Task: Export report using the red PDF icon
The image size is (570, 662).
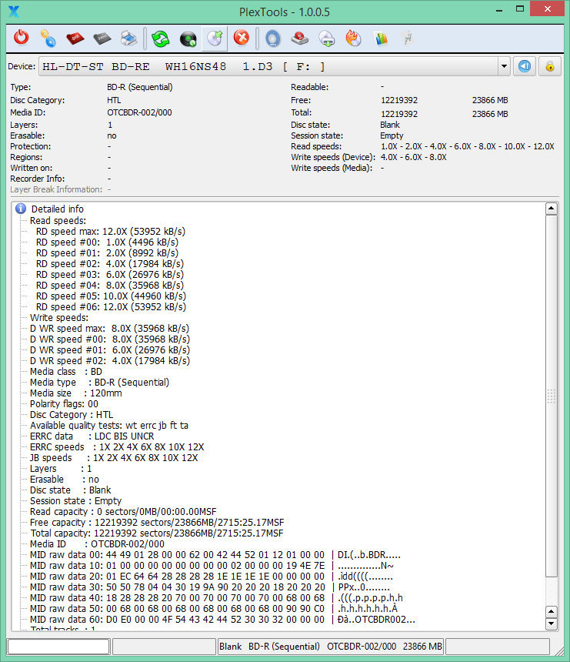Action: click(x=75, y=38)
